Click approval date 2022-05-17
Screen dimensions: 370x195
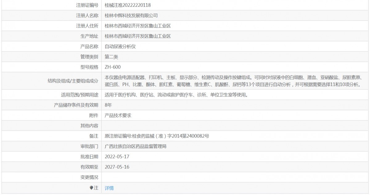tap(117, 157)
